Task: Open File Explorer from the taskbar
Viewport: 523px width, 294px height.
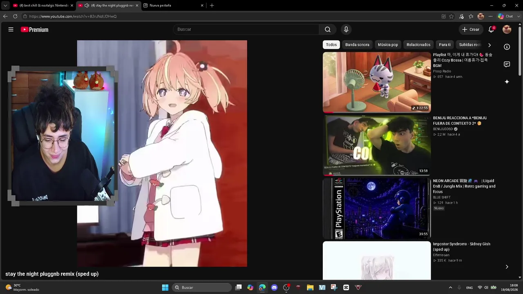Action: tap(310, 287)
